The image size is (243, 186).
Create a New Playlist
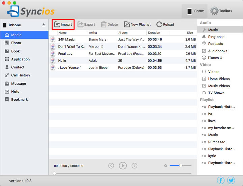(x=137, y=25)
